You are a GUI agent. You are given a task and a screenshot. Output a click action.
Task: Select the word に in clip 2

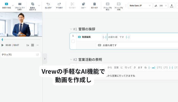click(122, 68)
